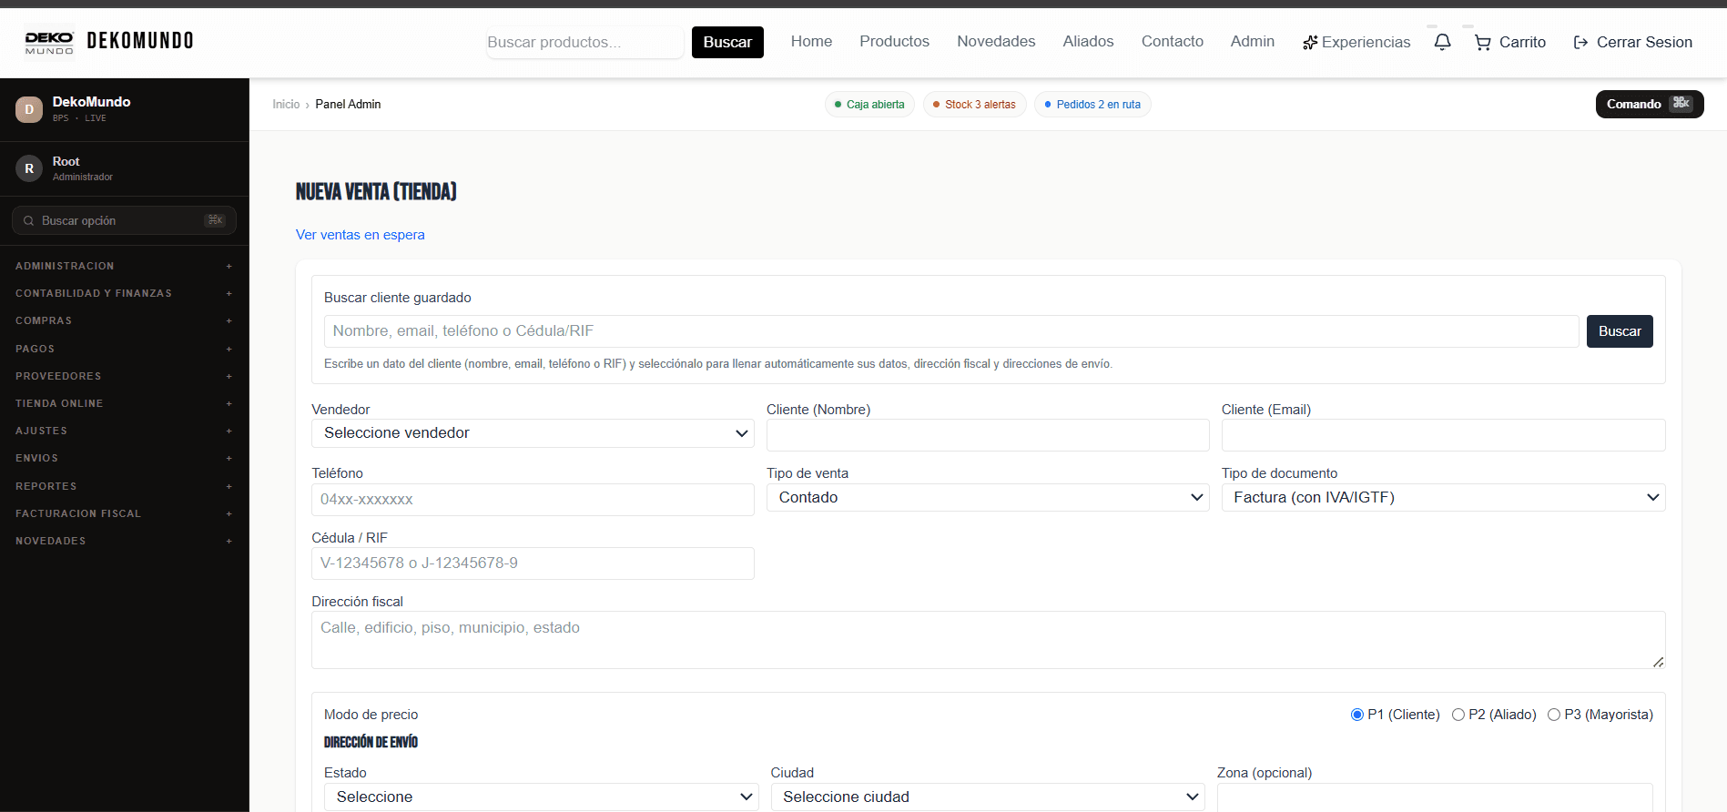Click the Experiencias sparkle icon
This screenshot has height=812, width=1727.
coord(1310,43)
